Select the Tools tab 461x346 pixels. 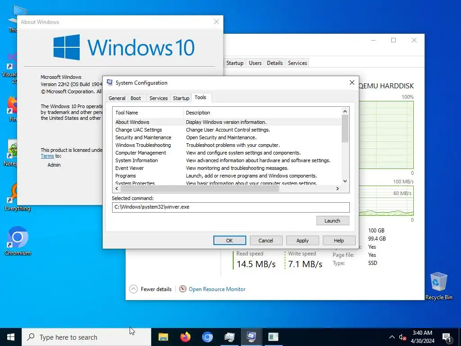point(200,97)
